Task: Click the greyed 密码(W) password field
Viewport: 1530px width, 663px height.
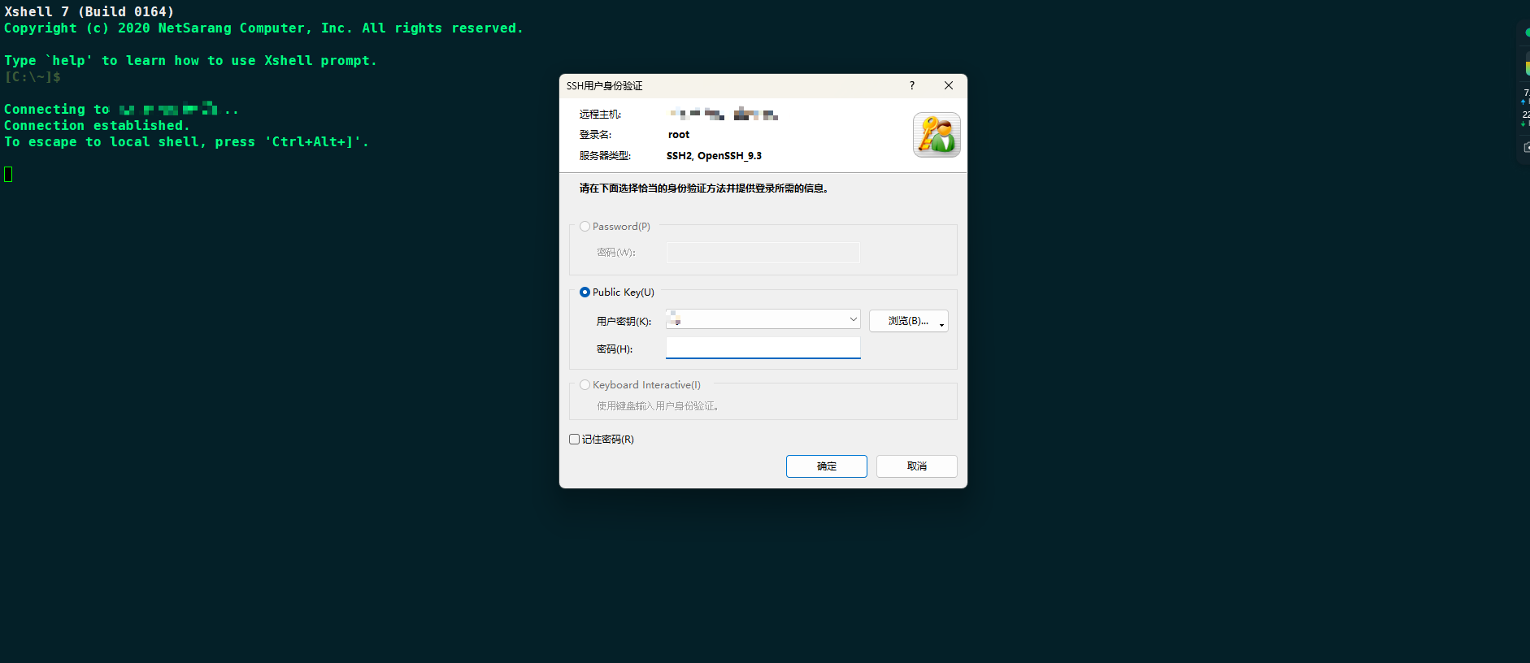Action: [x=763, y=253]
